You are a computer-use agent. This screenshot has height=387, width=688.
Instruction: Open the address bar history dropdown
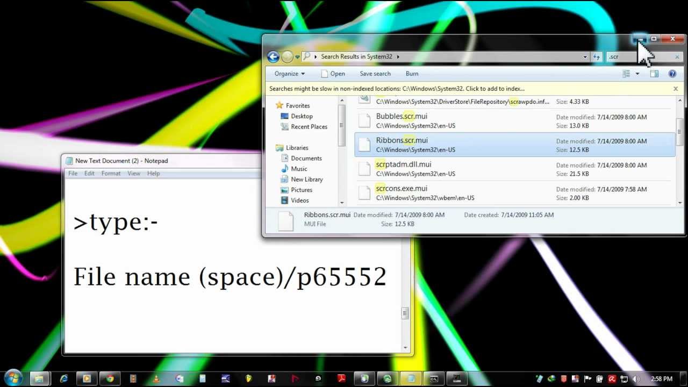pos(585,56)
